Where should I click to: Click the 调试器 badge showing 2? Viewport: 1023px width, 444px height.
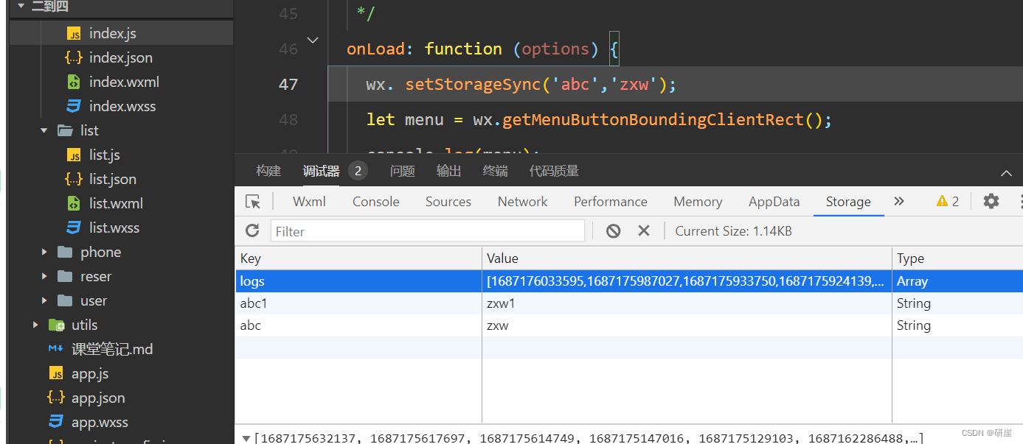(358, 171)
